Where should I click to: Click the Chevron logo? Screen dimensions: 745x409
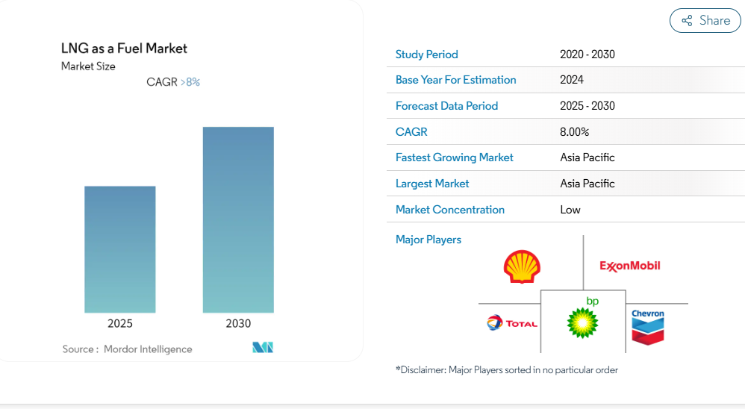point(648,327)
